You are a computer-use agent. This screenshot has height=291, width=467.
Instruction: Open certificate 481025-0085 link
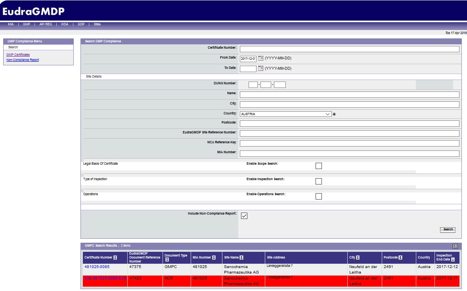97,267
